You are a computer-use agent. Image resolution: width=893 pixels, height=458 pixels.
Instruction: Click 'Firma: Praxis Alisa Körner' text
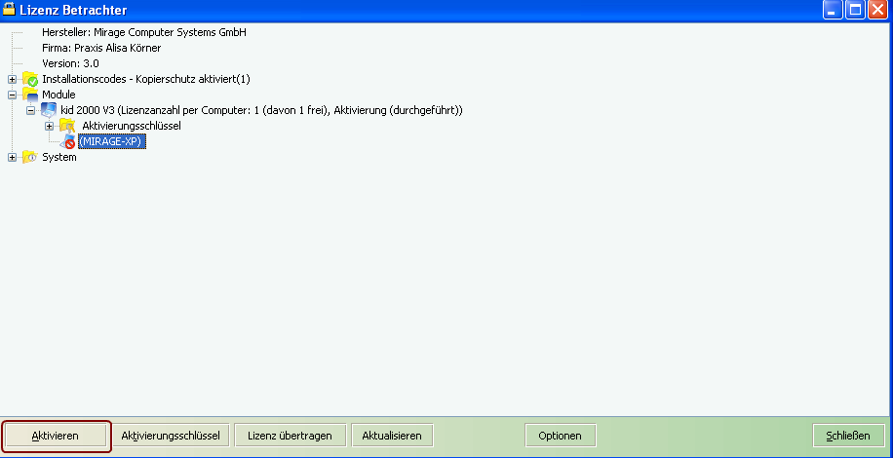101,48
